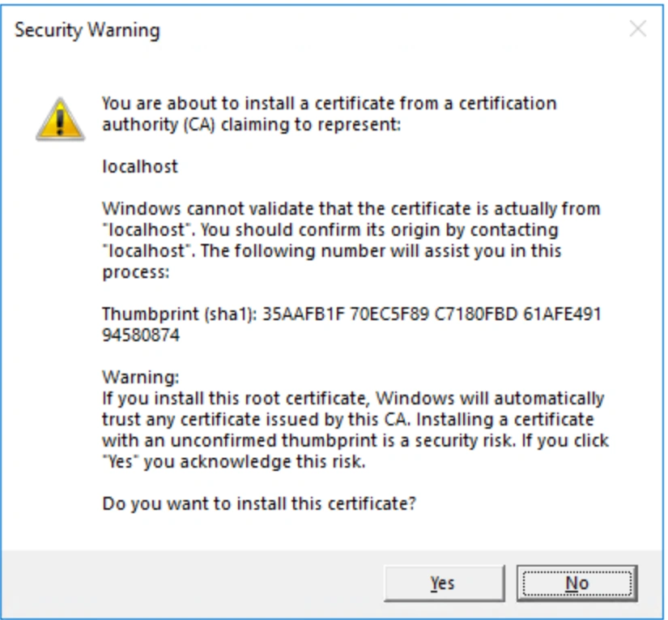668x620 pixels.
Task: Click the thumbprint ending 94580874
Action: pyautogui.click(x=141, y=336)
